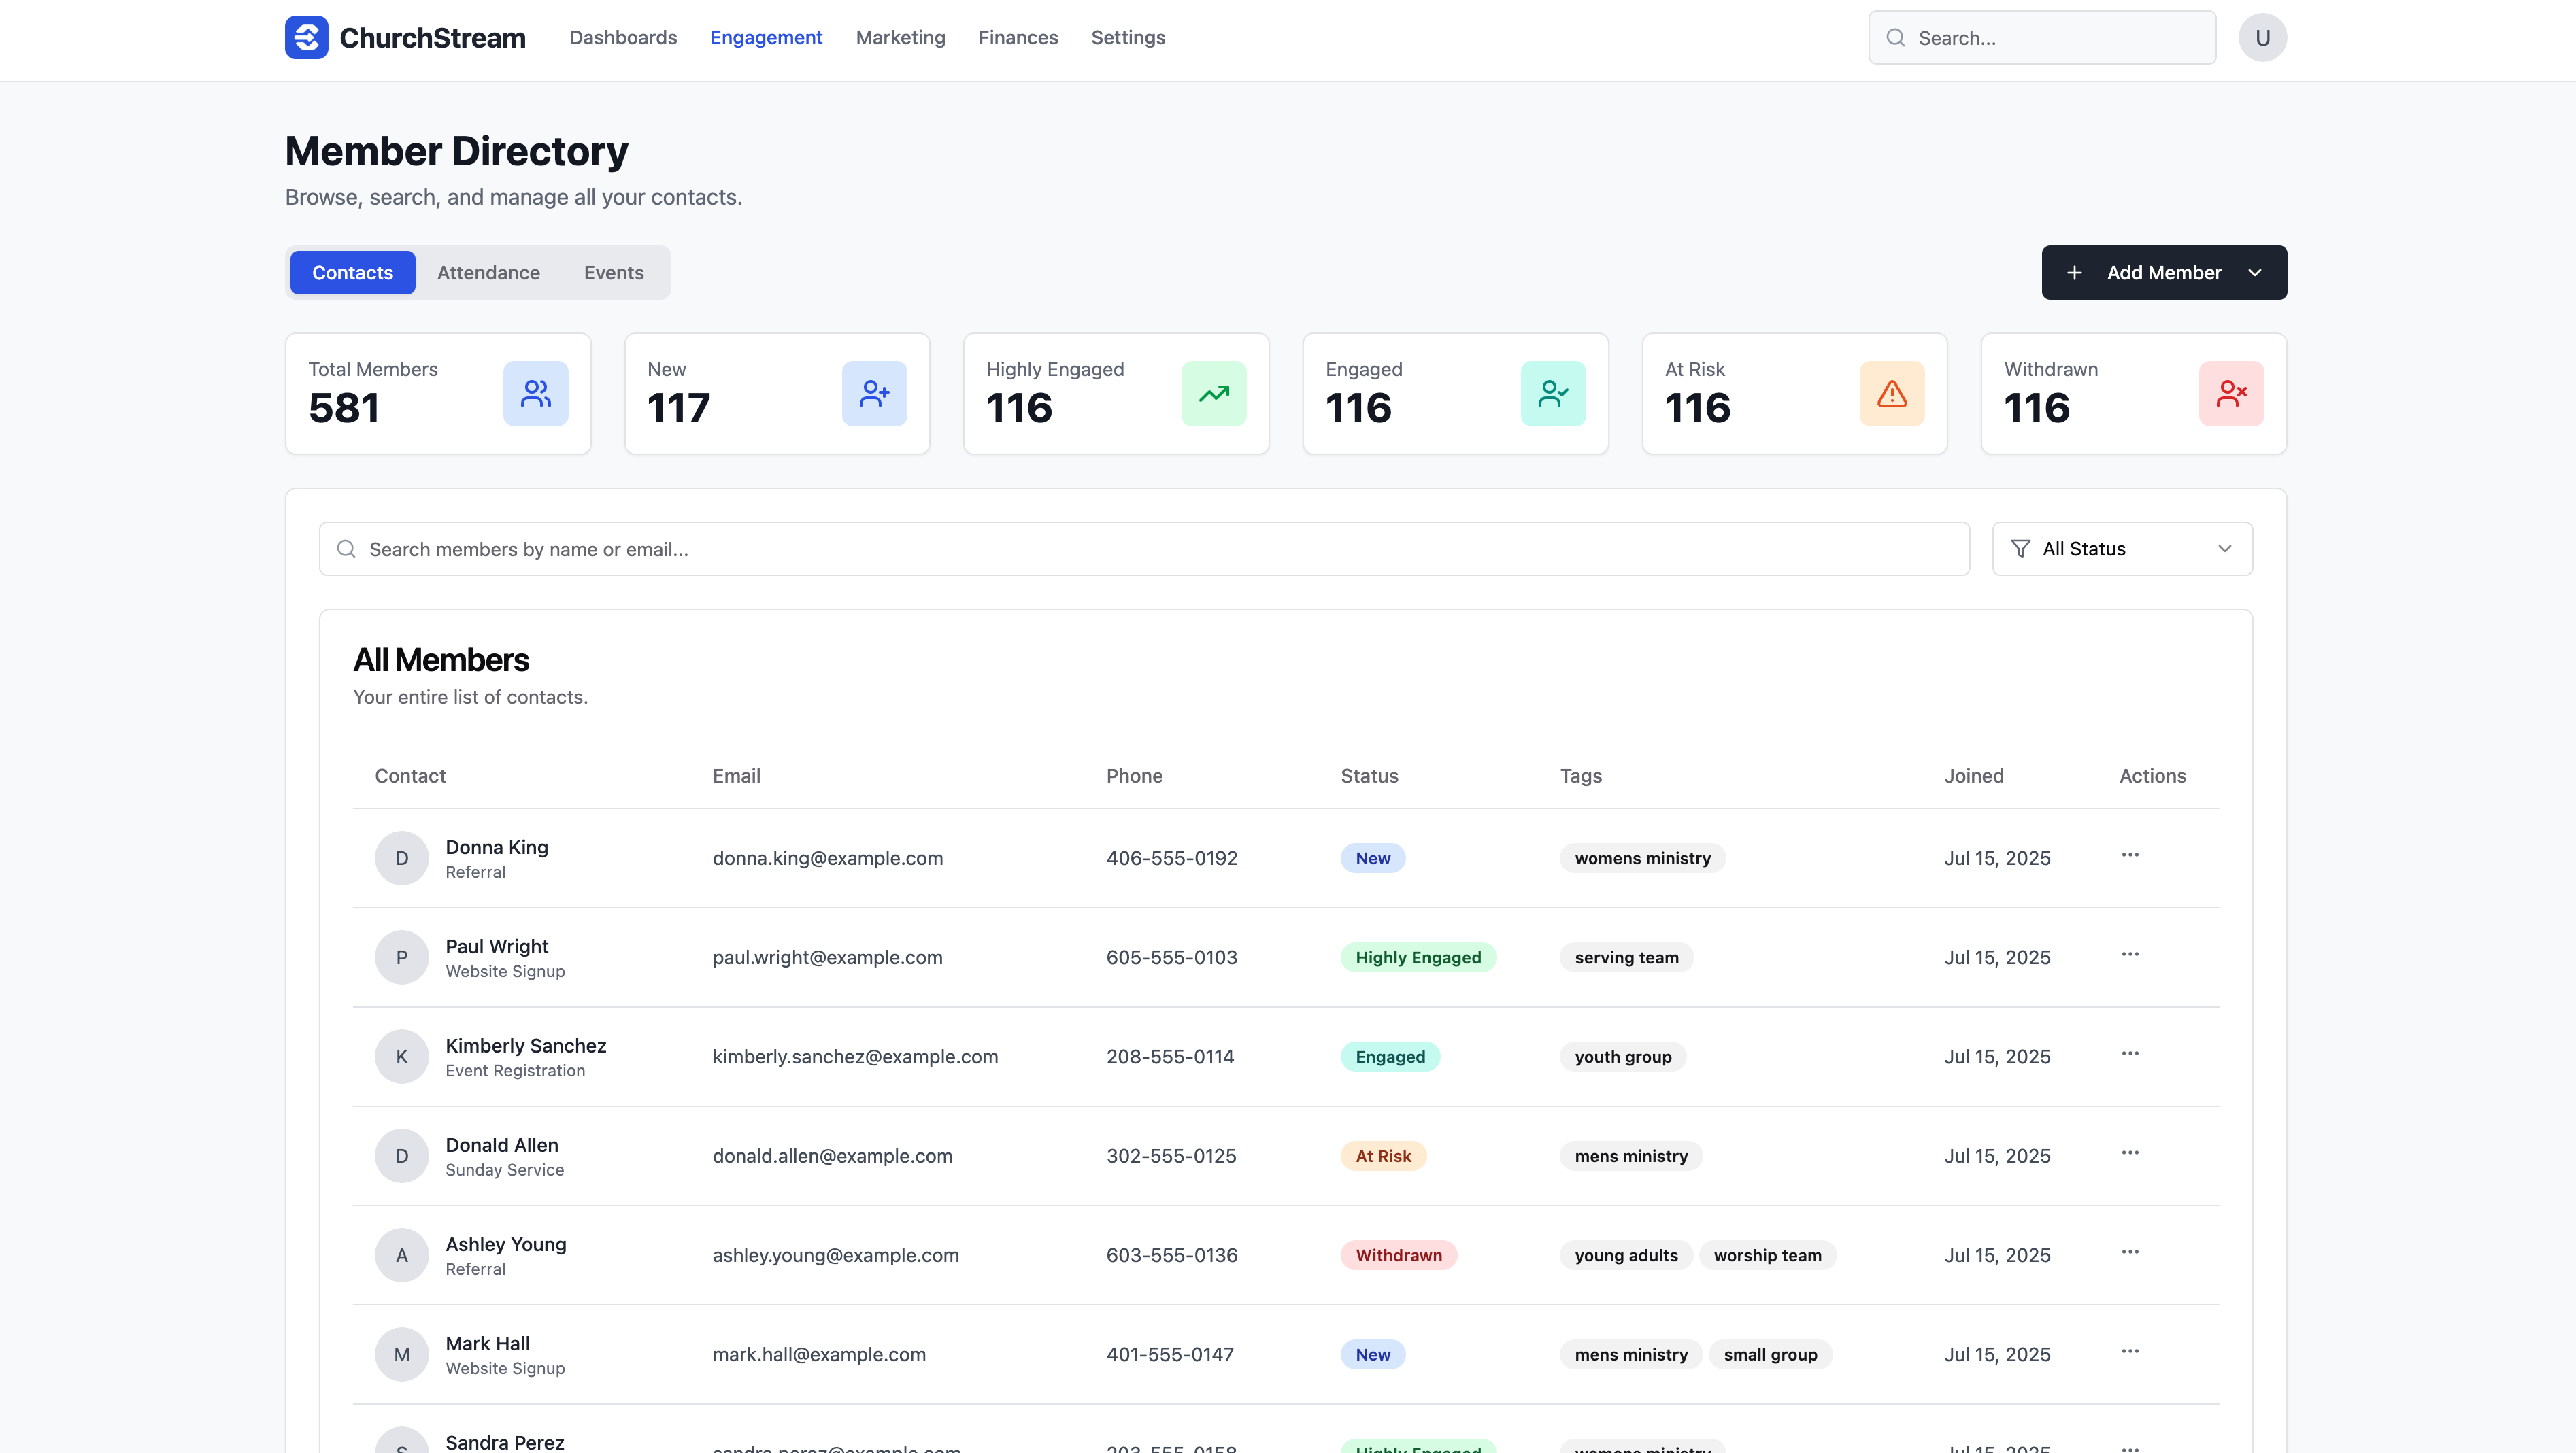Open actions dropdown for Kimberly Sanchez

tap(2130, 1053)
